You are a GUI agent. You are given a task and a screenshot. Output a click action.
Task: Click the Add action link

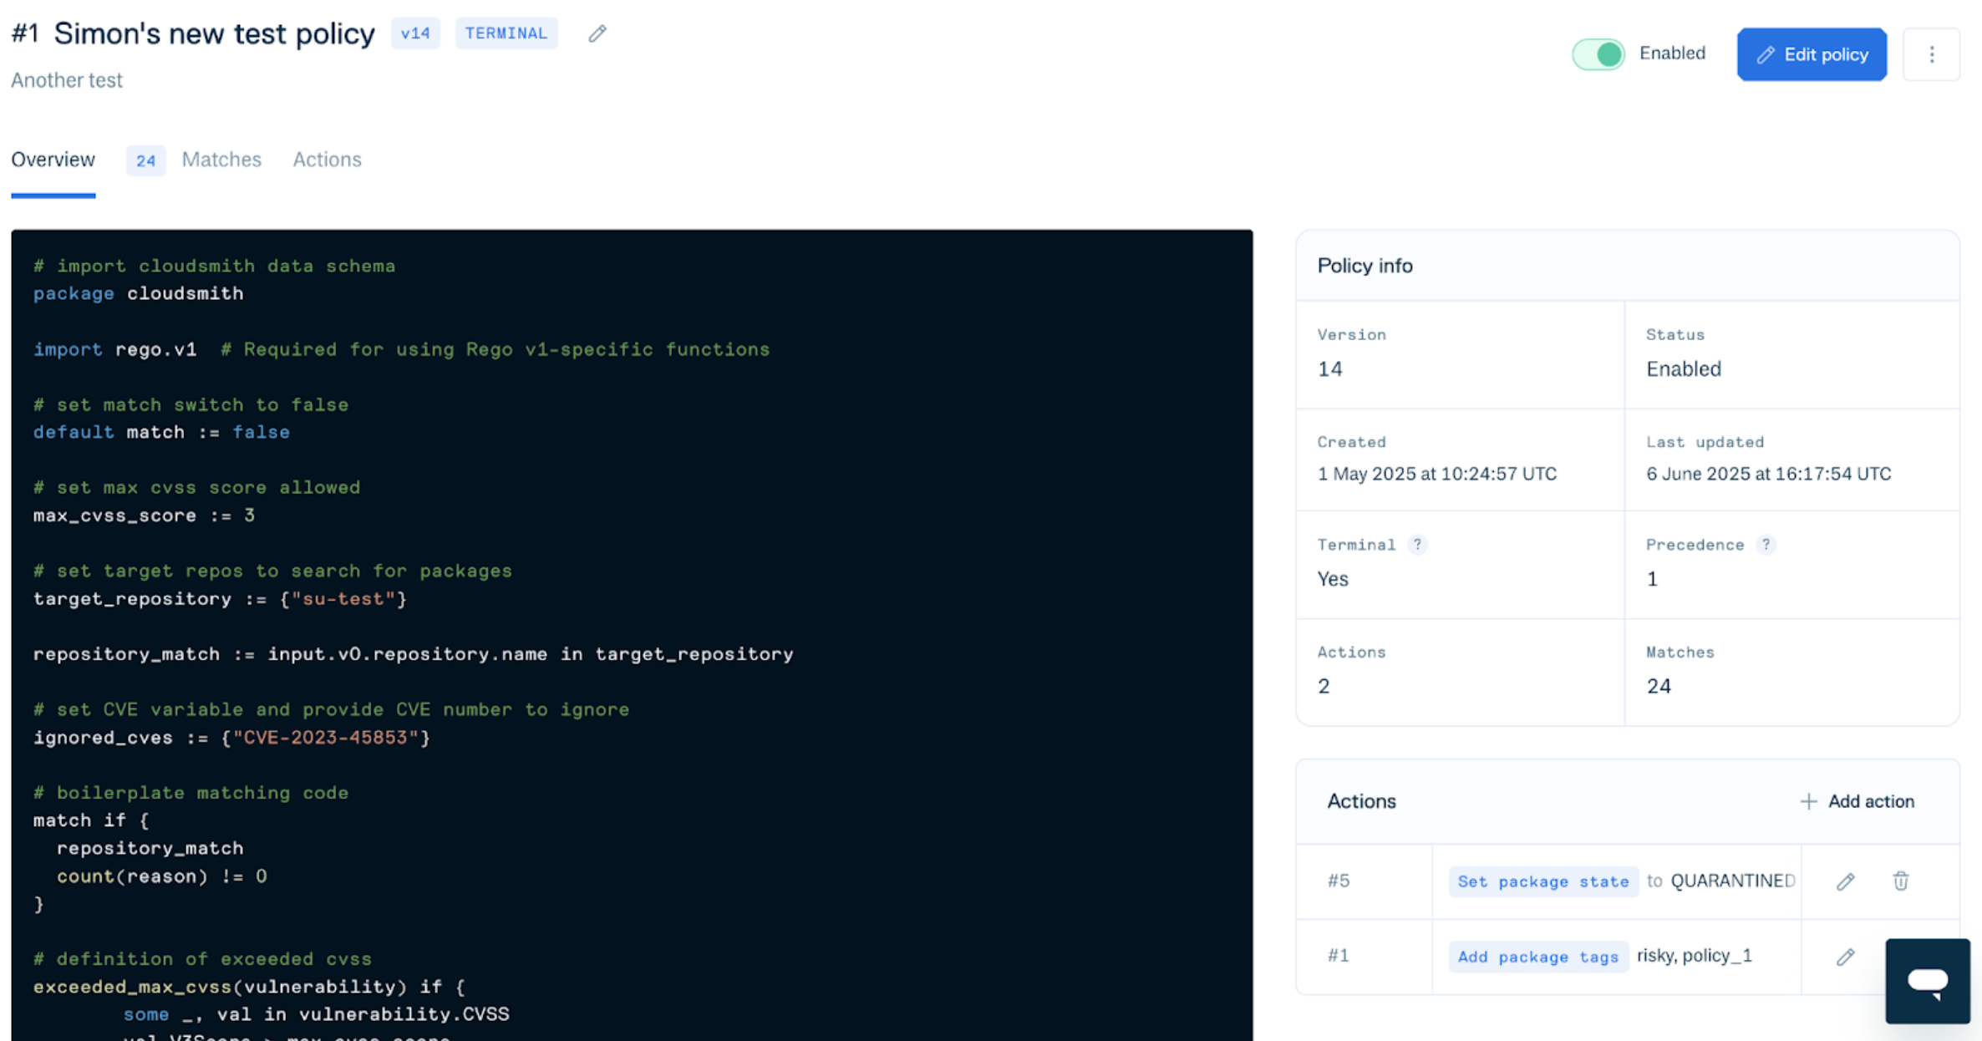1870,801
